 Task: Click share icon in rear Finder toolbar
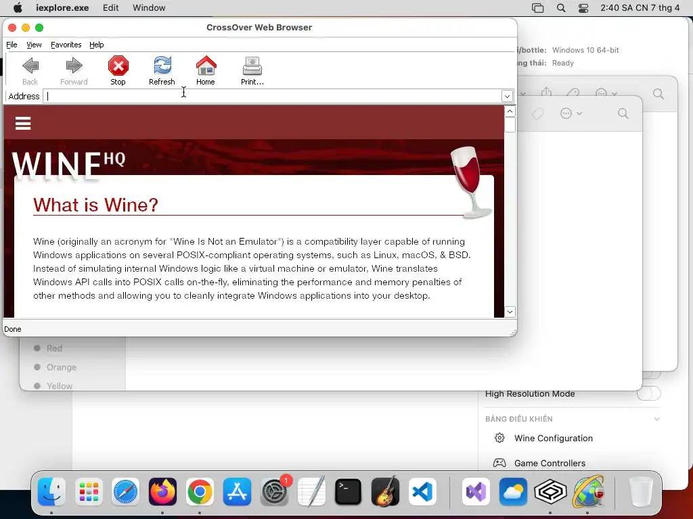547,92
